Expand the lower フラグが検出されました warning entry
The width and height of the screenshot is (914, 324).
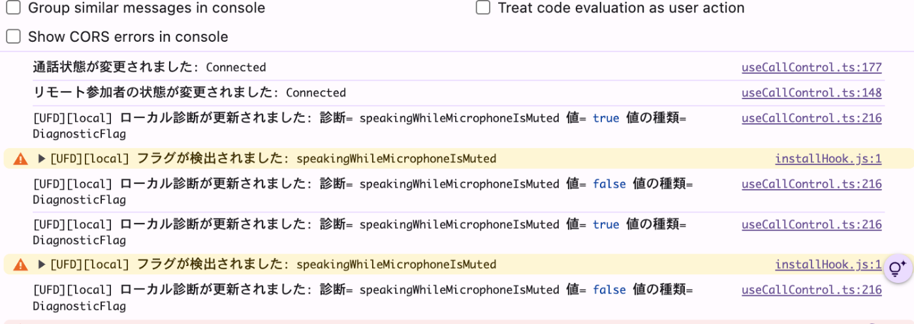coord(42,265)
